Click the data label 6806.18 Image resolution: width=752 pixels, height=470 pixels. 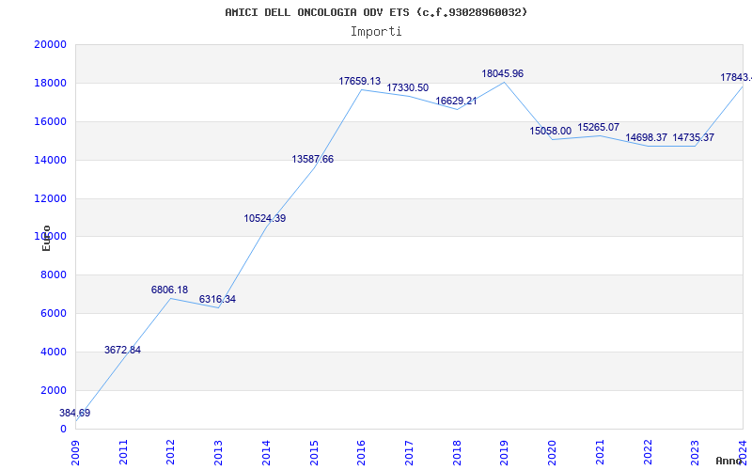click(170, 290)
